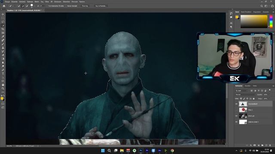Select the Path Selection tool
The image size is (275, 154).
point(3,77)
